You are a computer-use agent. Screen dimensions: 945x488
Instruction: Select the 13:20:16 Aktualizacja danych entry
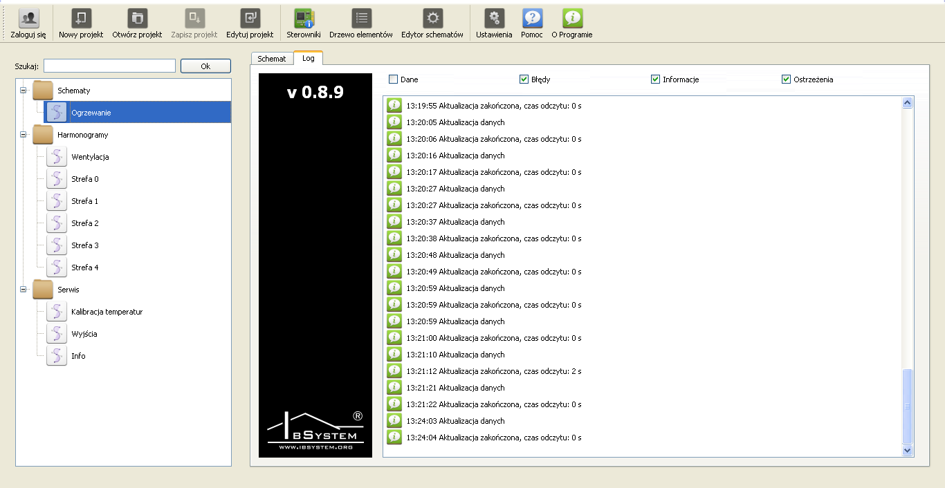456,156
